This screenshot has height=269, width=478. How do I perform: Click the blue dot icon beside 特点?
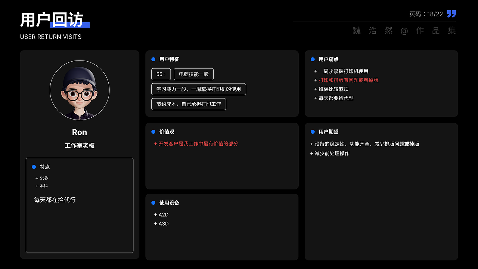pyautogui.click(x=34, y=167)
